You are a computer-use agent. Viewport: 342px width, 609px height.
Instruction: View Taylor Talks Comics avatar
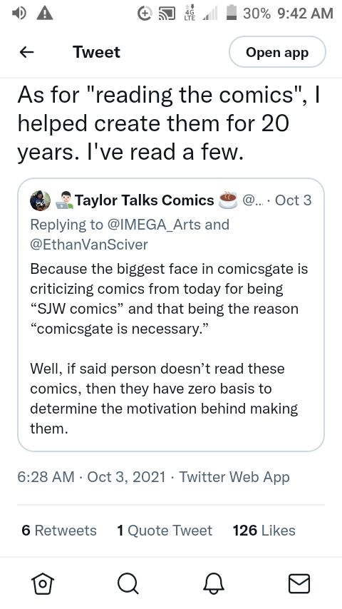(x=41, y=200)
